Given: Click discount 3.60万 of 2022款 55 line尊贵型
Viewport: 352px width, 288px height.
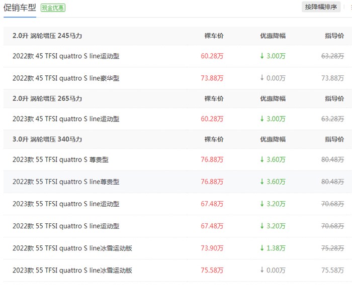Looking at the screenshot, I should [273, 182].
